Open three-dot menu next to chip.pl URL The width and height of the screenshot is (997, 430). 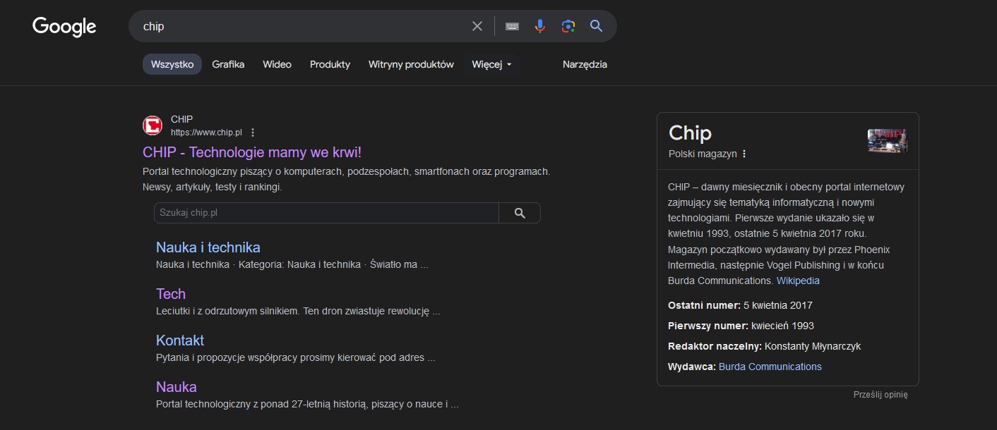(253, 133)
